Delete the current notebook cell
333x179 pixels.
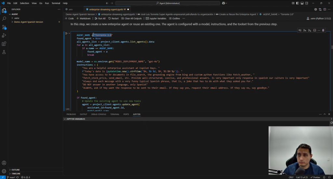[x=323, y=31]
